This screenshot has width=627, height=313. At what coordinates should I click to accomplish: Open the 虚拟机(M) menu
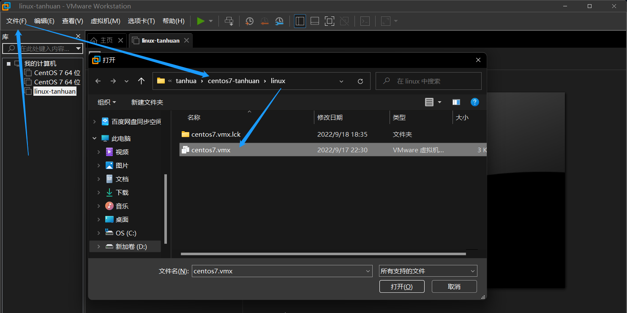pos(106,21)
